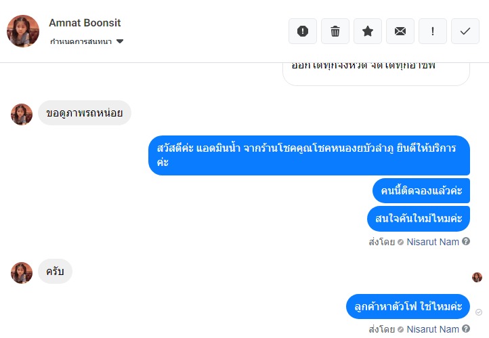This screenshot has width=489, height=338.
Task: Click the delivered status check icon
Action: [x=479, y=312]
